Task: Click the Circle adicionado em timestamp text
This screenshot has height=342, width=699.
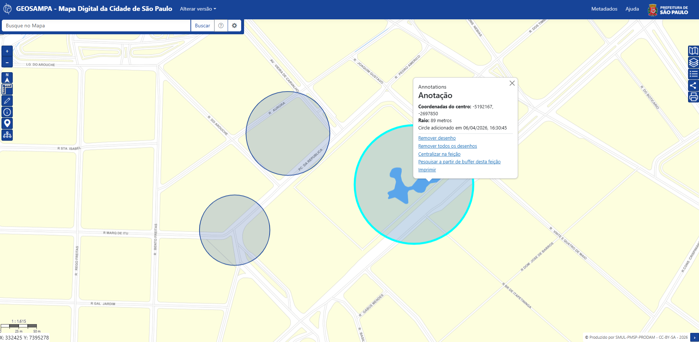Action: coord(462,128)
